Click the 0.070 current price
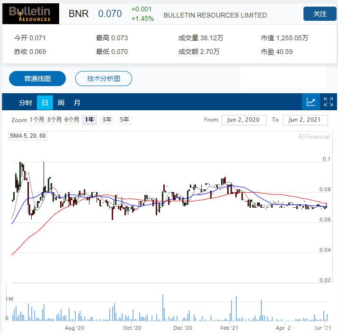Image resolution: width=338 pixels, height=335 pixels. pos(110,14)
